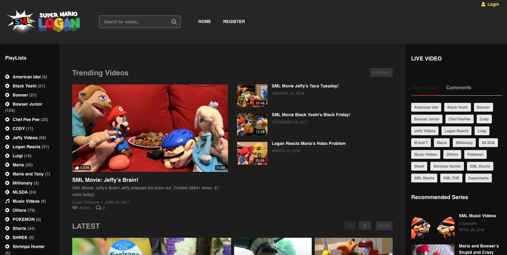
Task: Click the play icon beside CODY
Action: coord(7,129)
